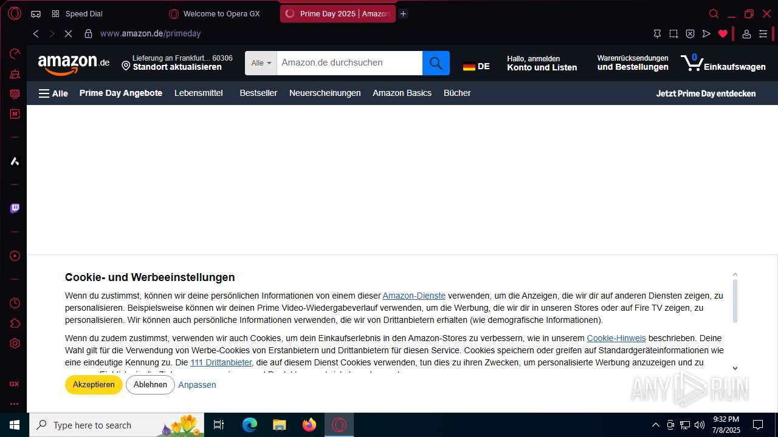Image resolution: width=778 pixels, height=437 pixels.
Task: Open Settings gear icon in sidebar
Action: [x=15, y=343]
